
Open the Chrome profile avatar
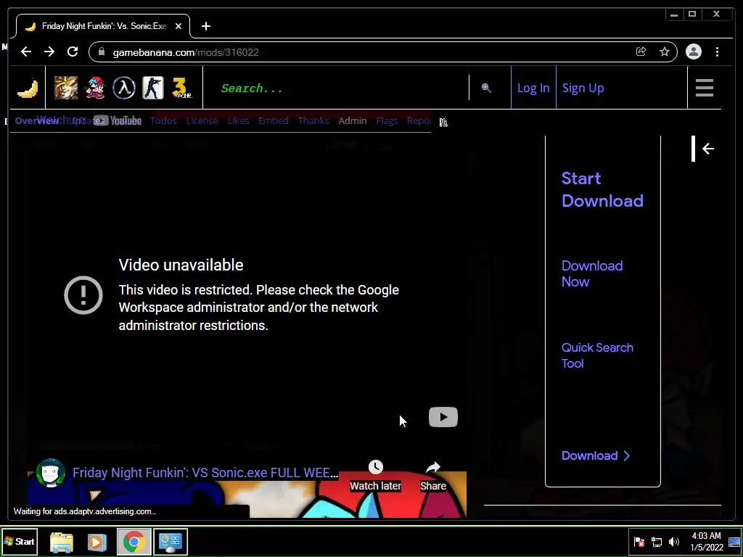[693, 51]
